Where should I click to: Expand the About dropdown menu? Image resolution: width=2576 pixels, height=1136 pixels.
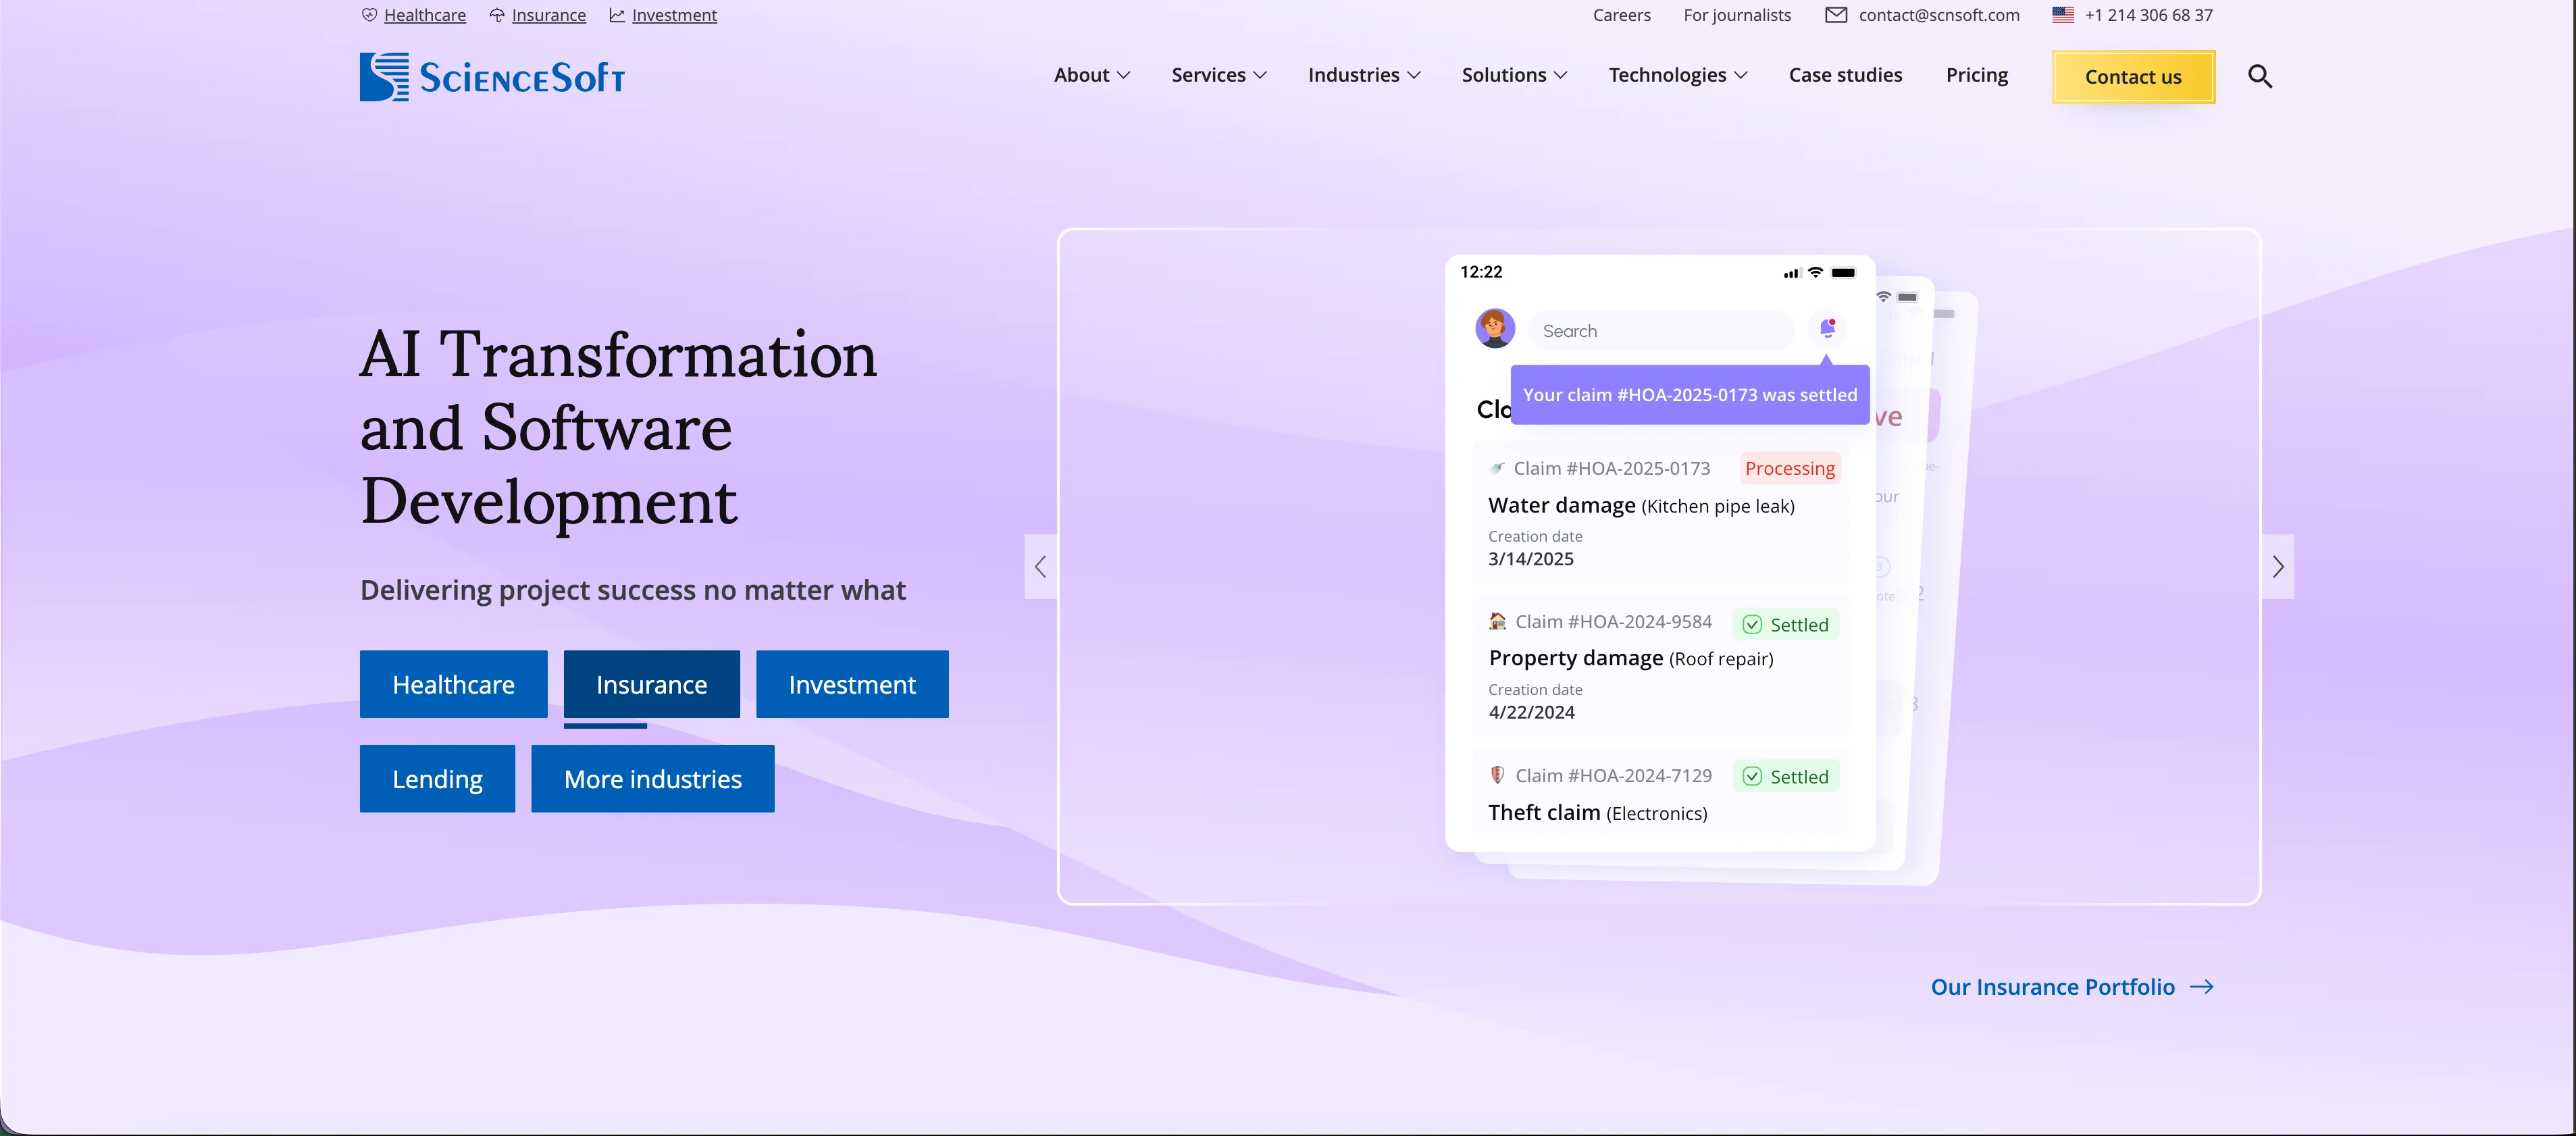pyautogui.click(x=1092, y=75)
